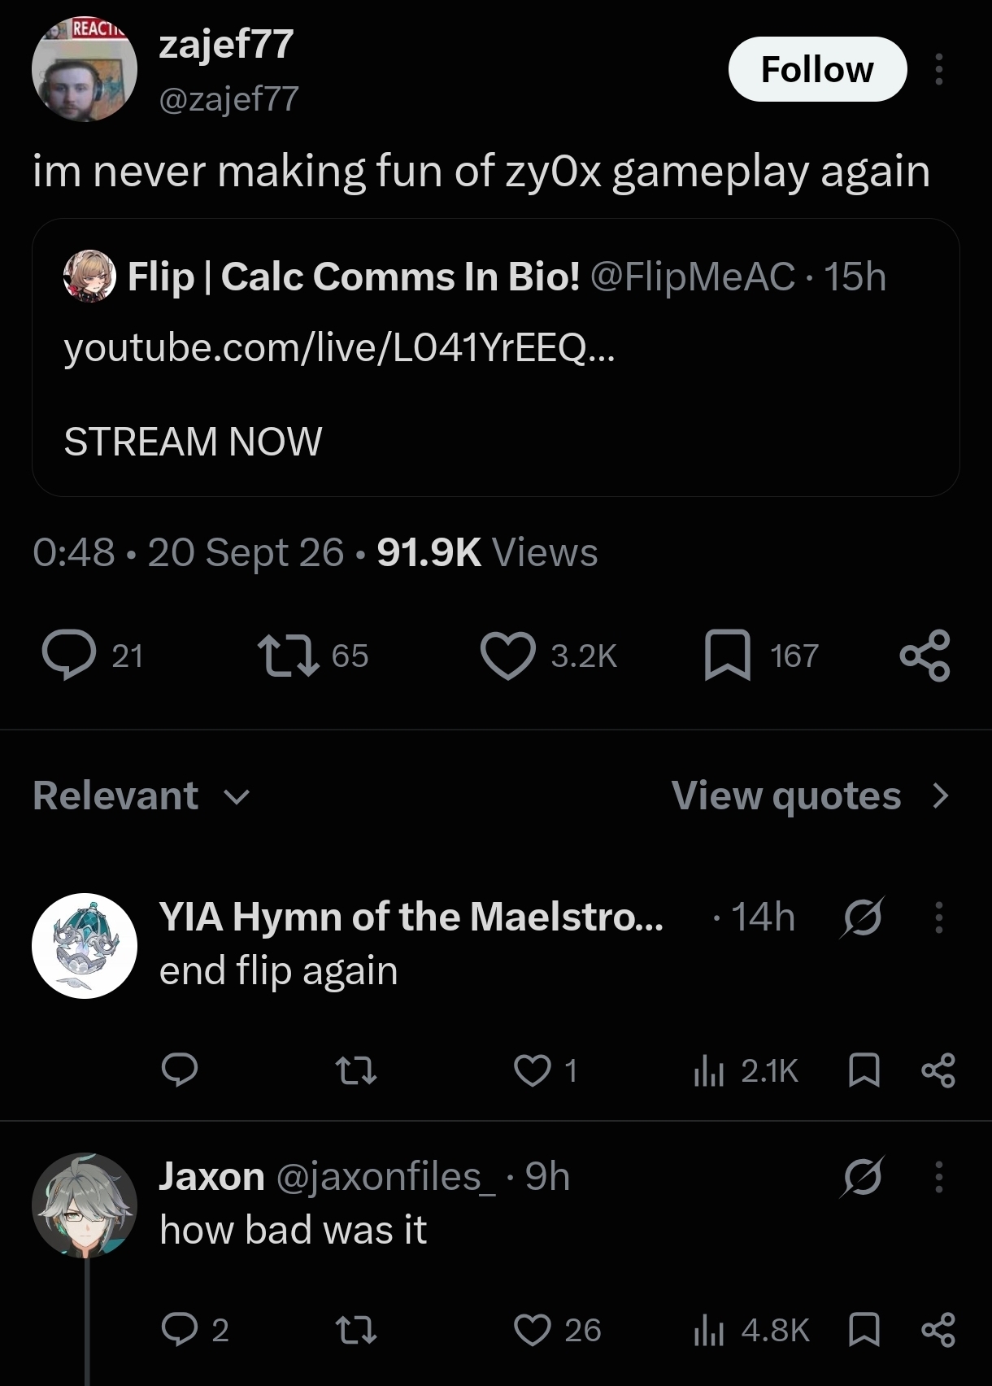992x1386 pixels.
Task: Share the main zajef77 tweet
Action: click(925, 656)
